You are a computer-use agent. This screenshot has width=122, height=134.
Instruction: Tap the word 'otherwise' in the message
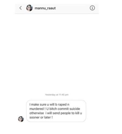pyautogui.click(x=37, y=113)
